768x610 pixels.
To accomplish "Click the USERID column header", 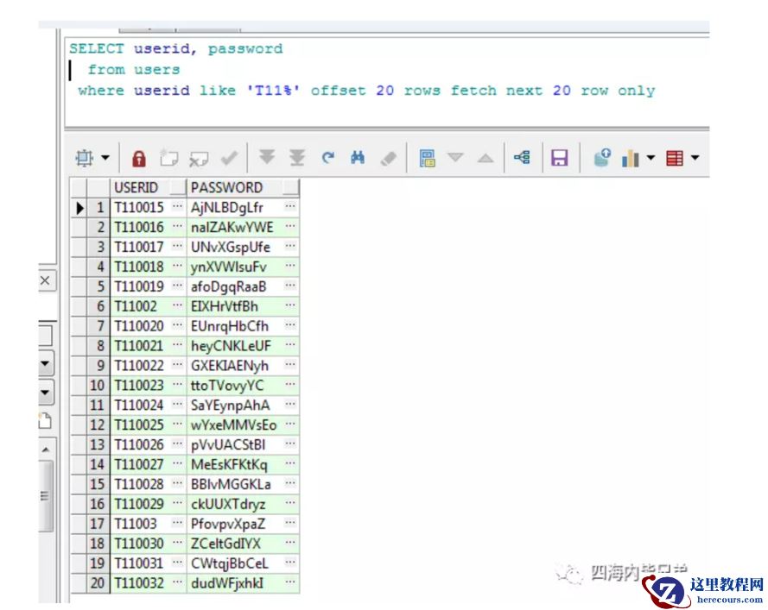I will 149,188.
